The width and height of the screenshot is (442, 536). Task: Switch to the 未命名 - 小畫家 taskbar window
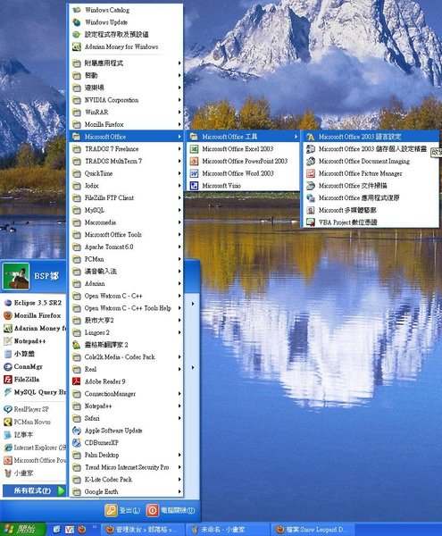pos(227,530)
